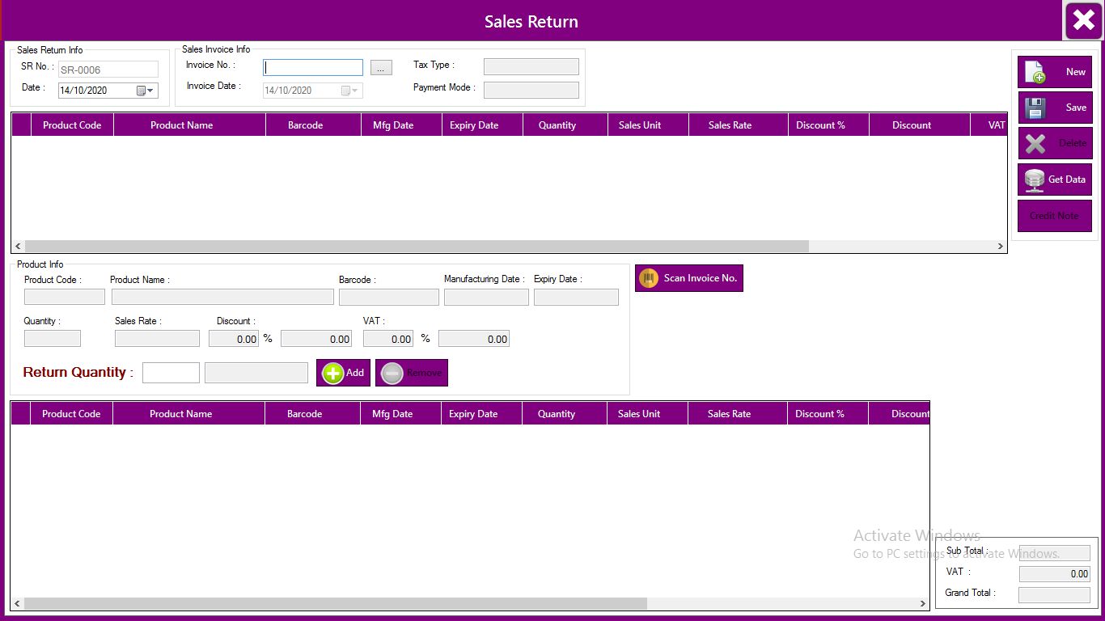The height and width of the screenshot is (621, 1105).
Task: Click the green plus Add icon
Action: coord(332,373)
